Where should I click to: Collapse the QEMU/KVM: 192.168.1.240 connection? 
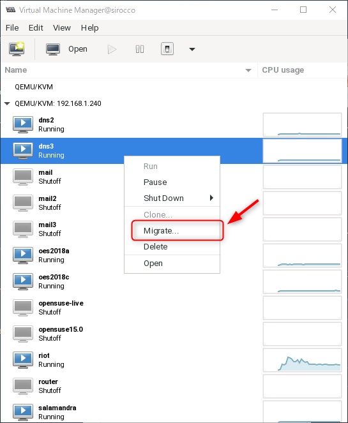[7, 103]
